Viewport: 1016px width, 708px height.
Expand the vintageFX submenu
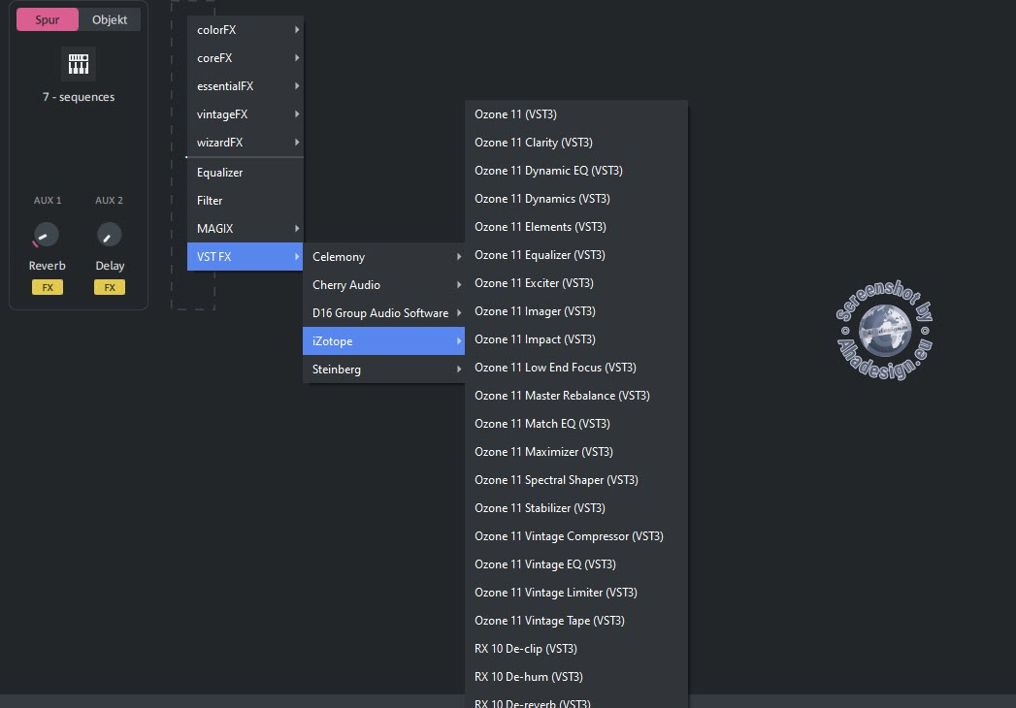(246, 114)
